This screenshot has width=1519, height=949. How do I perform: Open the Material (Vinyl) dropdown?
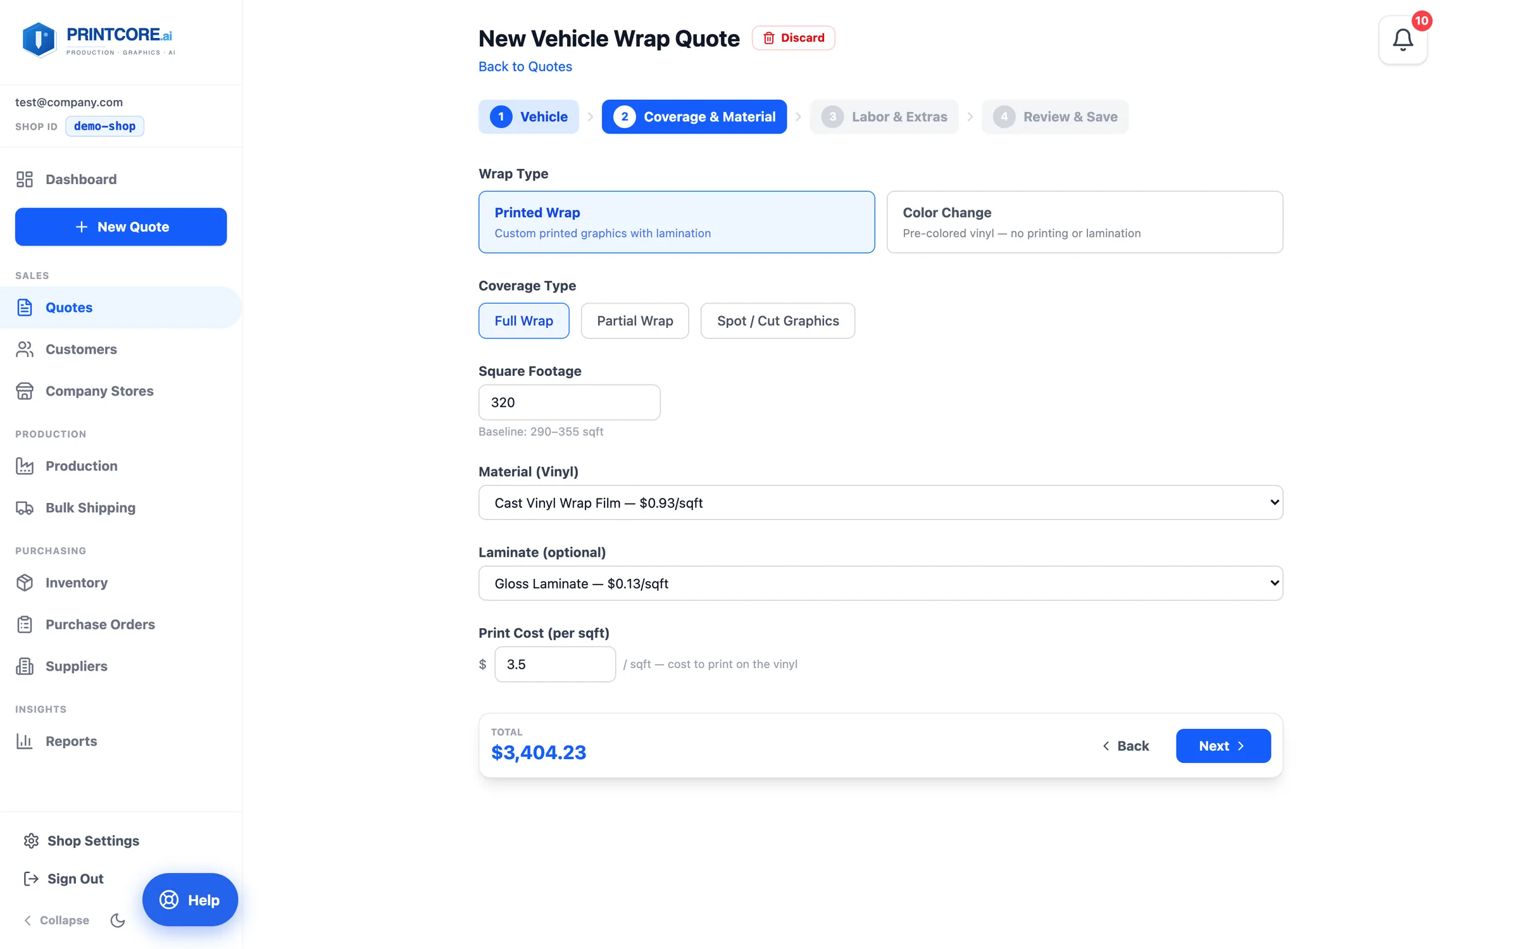(880, 502)
